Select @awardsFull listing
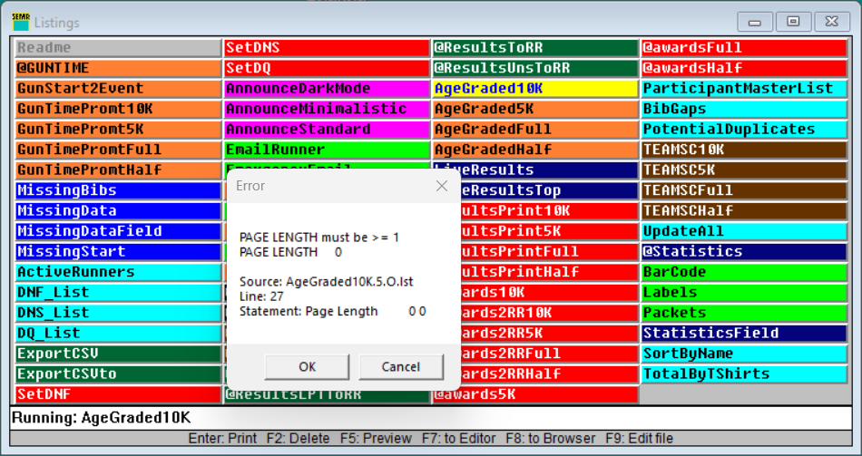862x456 pixels. pyautogui.click(x=744, y=48)
